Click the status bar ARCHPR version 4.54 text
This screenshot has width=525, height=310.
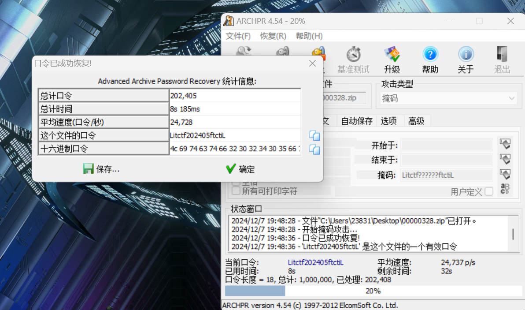click(x=310, y=305)
